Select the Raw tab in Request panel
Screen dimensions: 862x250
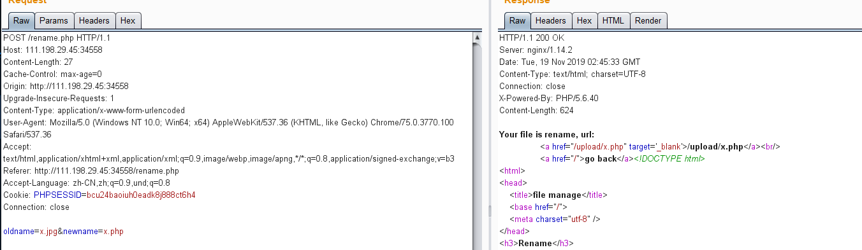(21, 20)
